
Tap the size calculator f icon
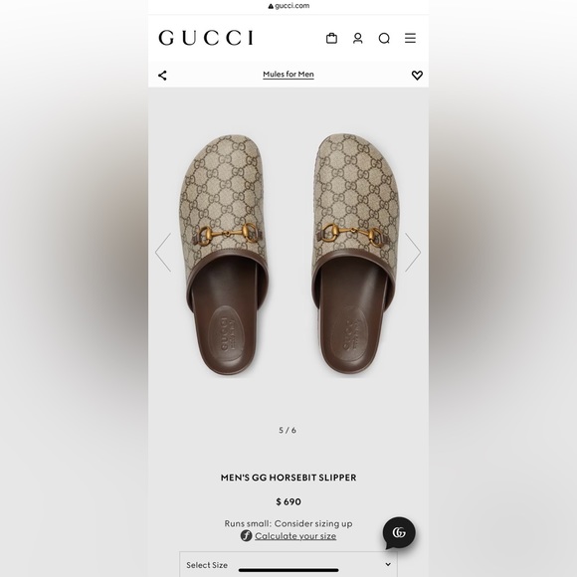coord(246,536)
